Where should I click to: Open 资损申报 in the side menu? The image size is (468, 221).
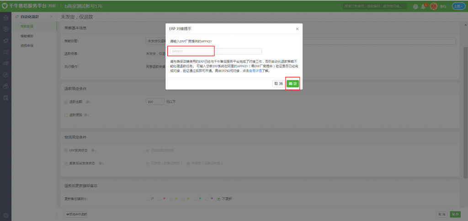tap(27, 45)
